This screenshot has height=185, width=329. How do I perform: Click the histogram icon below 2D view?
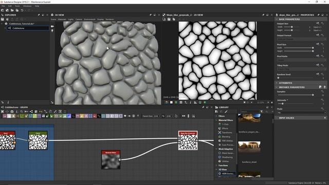click(195, 102)
